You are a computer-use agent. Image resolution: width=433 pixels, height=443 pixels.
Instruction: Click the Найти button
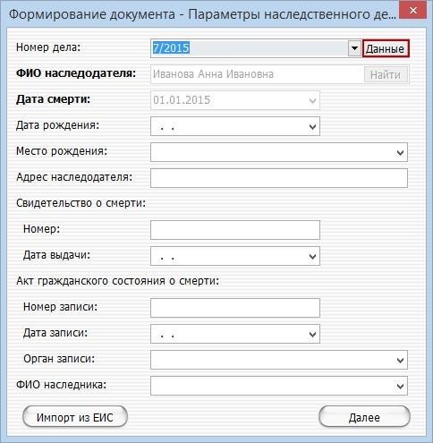386,74
